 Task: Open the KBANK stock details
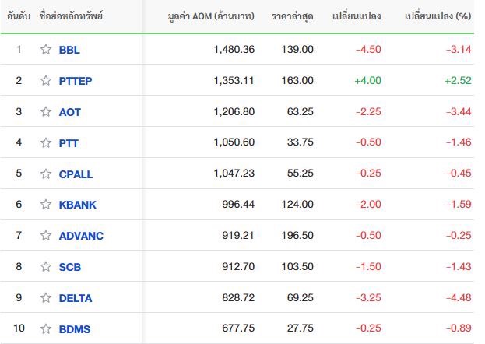[x=78, y=205]
